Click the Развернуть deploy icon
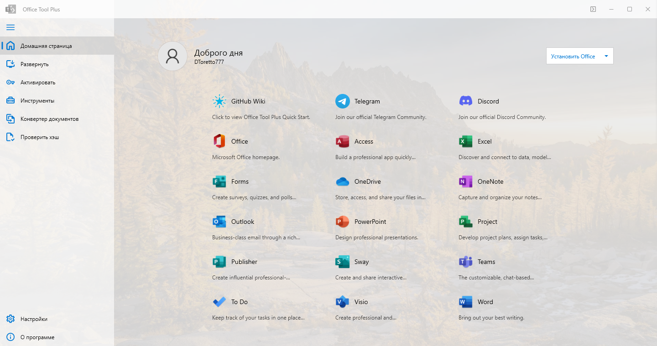The width and height of the screenshot is (657, 346). click(10, 64)
